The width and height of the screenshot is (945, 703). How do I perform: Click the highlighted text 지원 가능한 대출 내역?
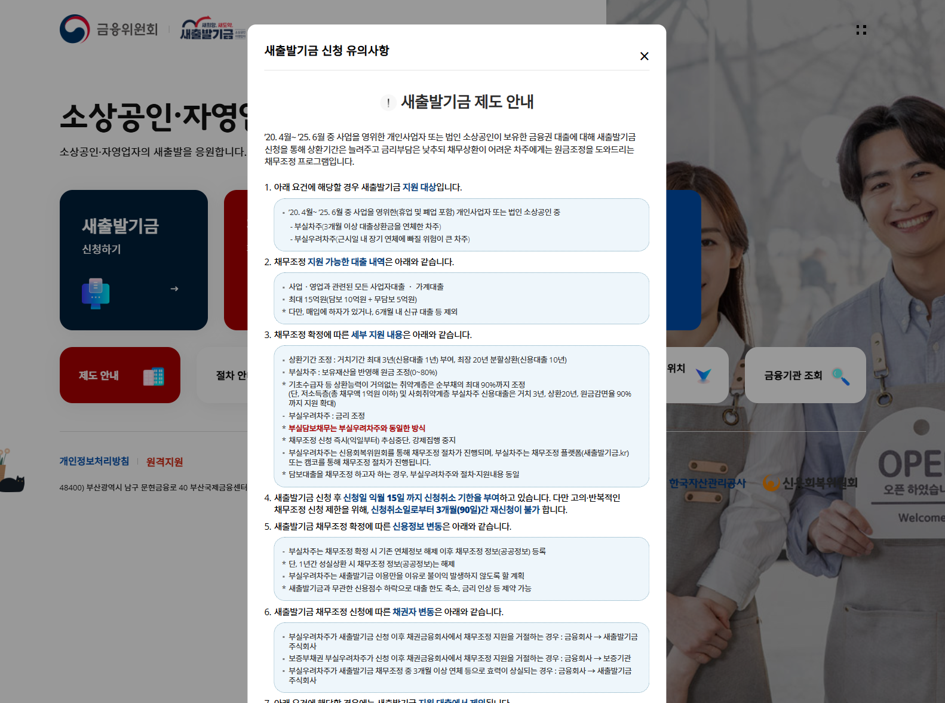[346, 262]
